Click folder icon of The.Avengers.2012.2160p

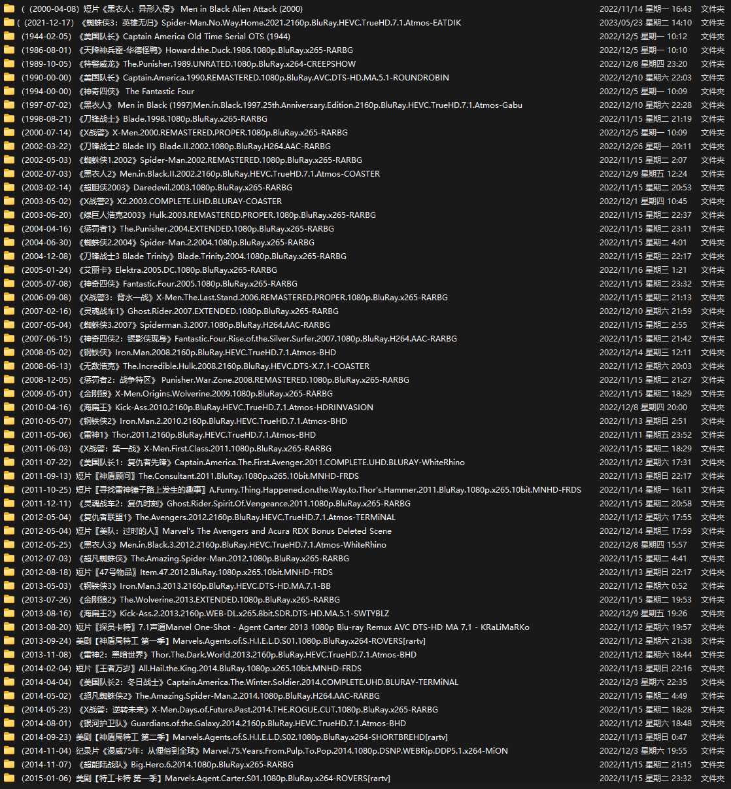tap(8, 517)
